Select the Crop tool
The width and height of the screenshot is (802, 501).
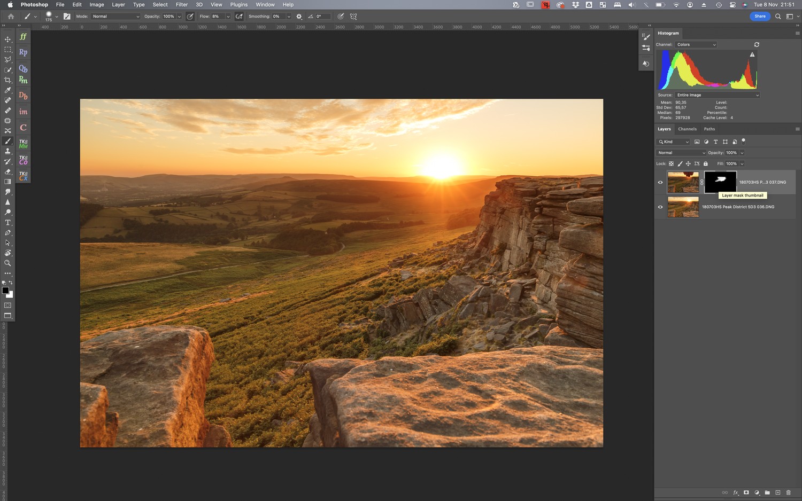(7, 80)
